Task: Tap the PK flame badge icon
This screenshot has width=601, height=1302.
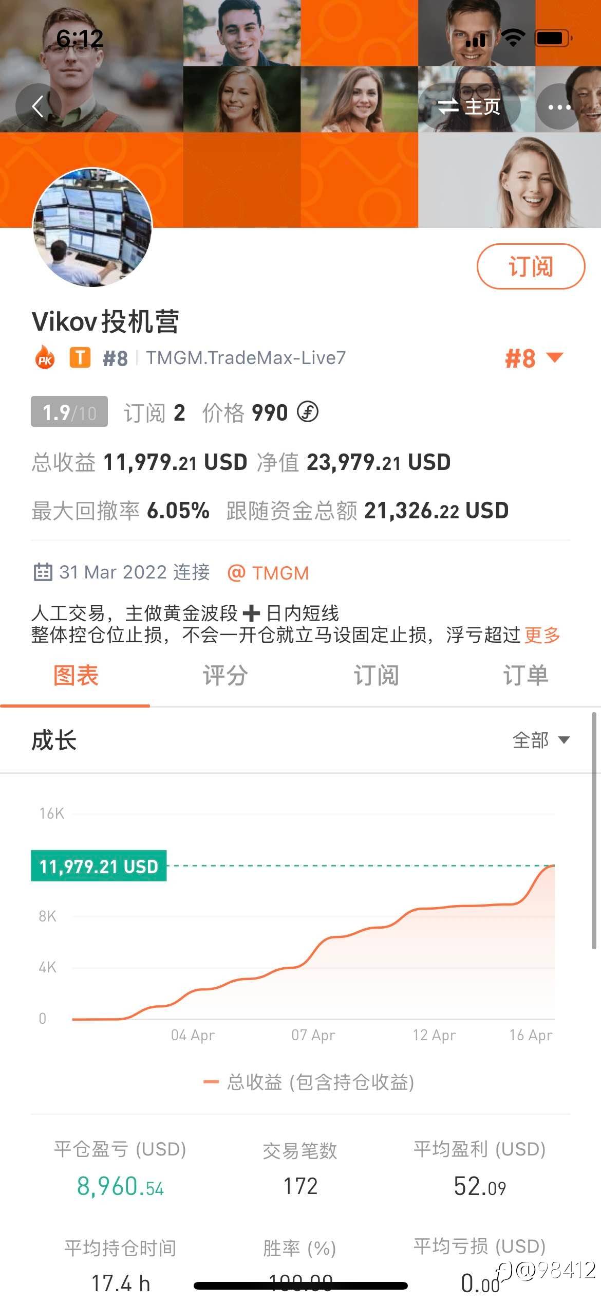Action: [x=45, y=357]
